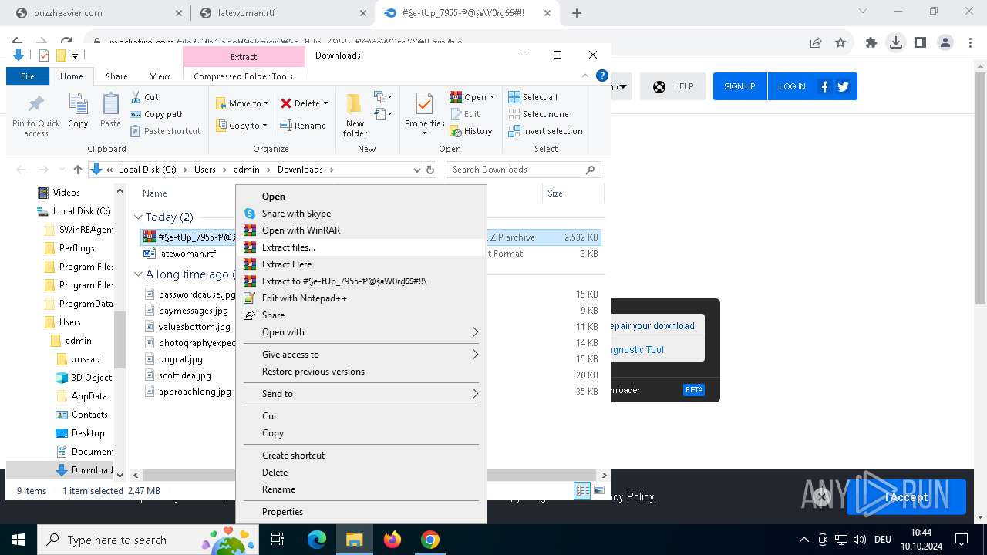Click the I Accept cookie button
This screenshot has width=987, height=555.
tap(906, 497)
